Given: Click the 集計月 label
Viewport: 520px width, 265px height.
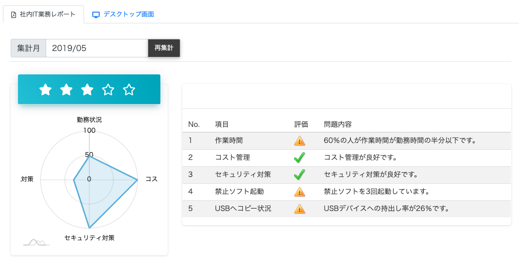Looking at the screenshot, I should (29, 48).
